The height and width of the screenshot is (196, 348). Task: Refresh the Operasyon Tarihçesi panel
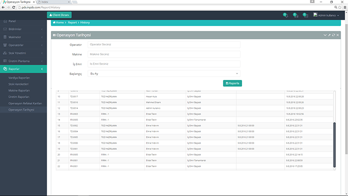[333, 35]
